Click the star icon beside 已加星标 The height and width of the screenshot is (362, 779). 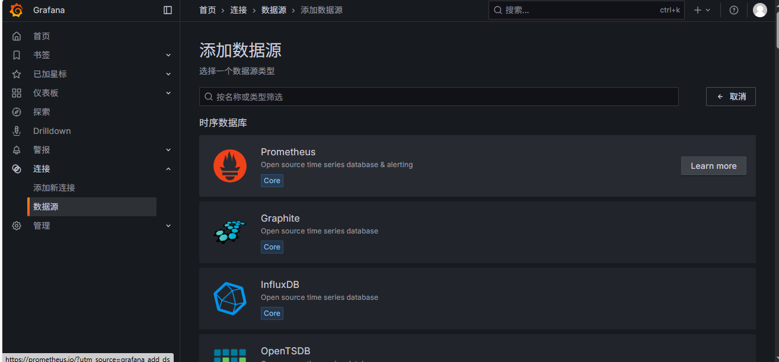[17, 74]
